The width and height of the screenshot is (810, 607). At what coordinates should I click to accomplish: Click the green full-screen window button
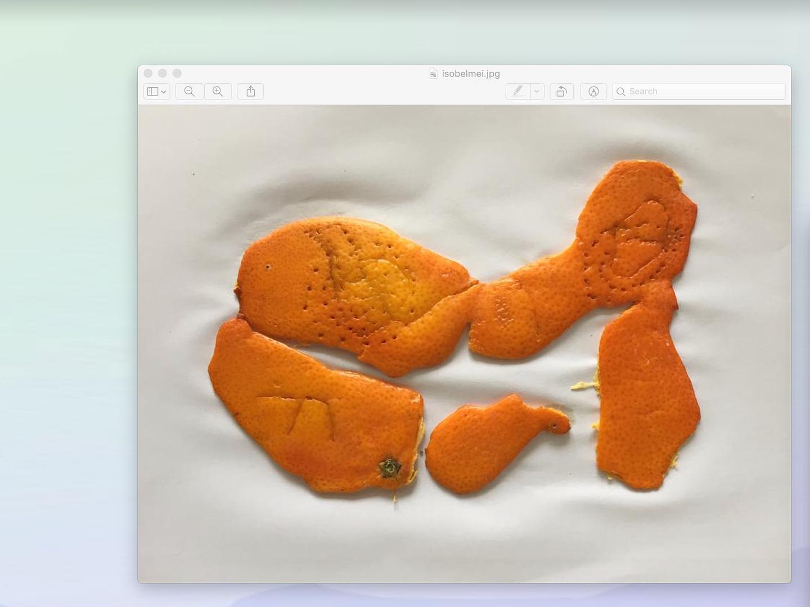(x=177, y=73)
